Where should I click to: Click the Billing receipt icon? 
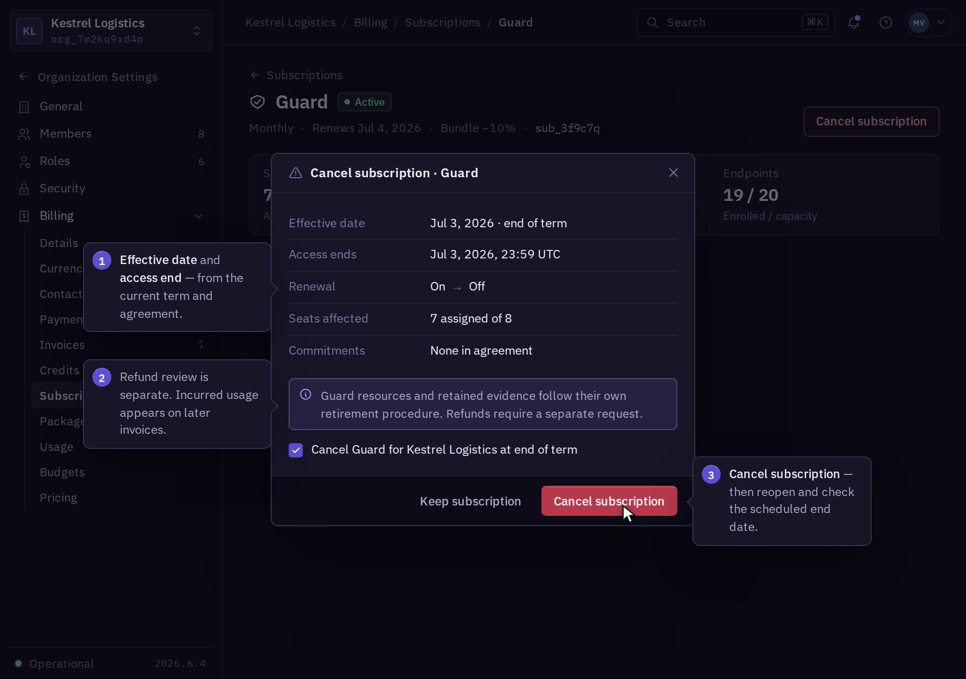pyautogui.click(x=24, y=216)
